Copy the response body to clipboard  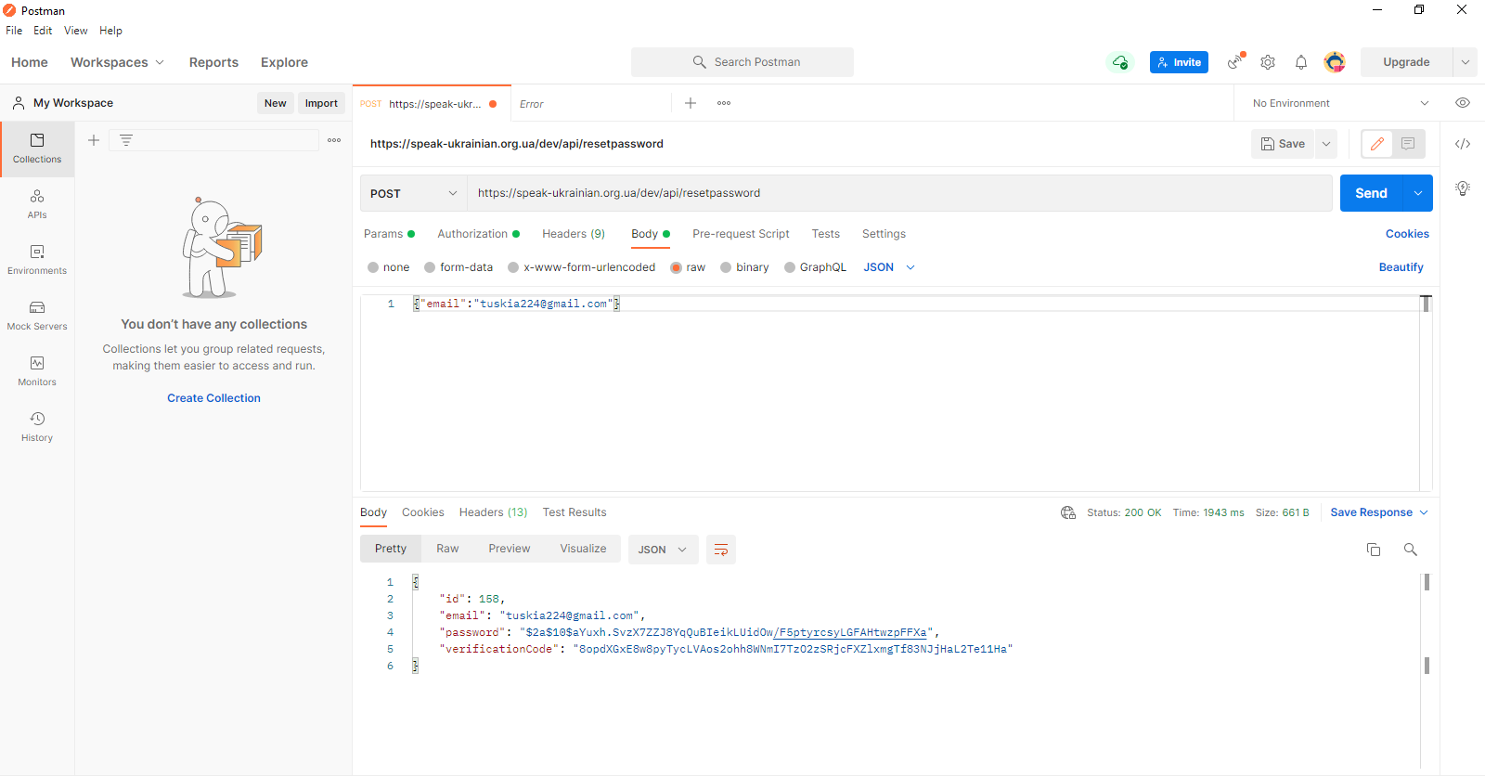pyautogui.click(x=1374, y=550)
